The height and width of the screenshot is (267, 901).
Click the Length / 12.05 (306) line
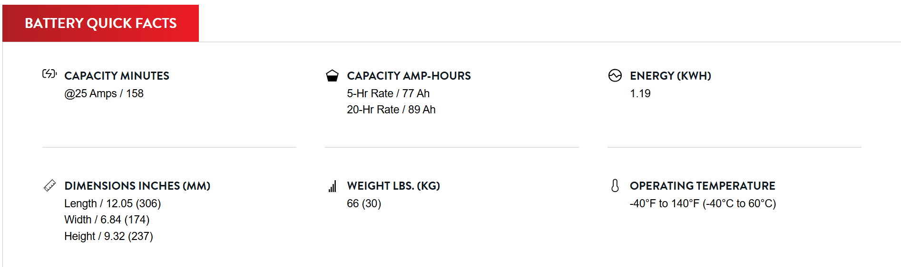coord(113,203)
